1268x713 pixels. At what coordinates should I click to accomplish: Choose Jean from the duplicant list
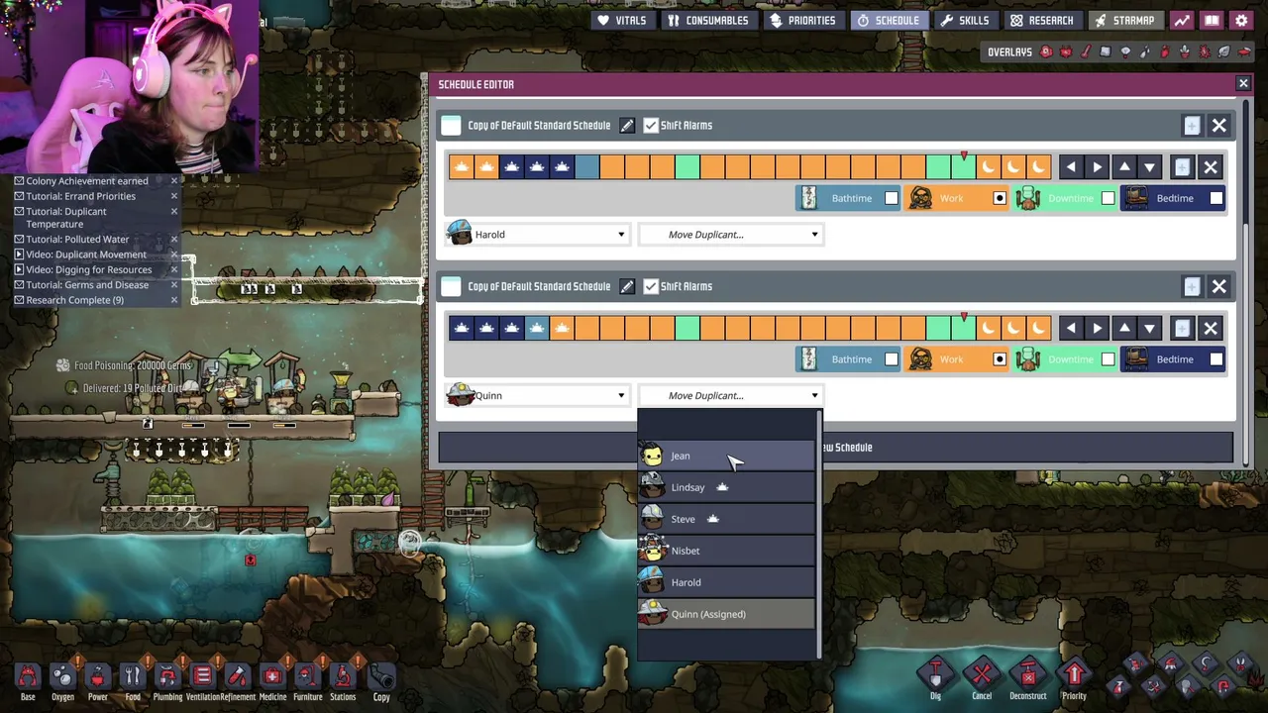click(726, 456)
